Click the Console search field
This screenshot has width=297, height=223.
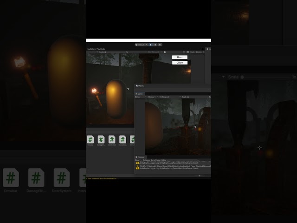coord(204,160)
